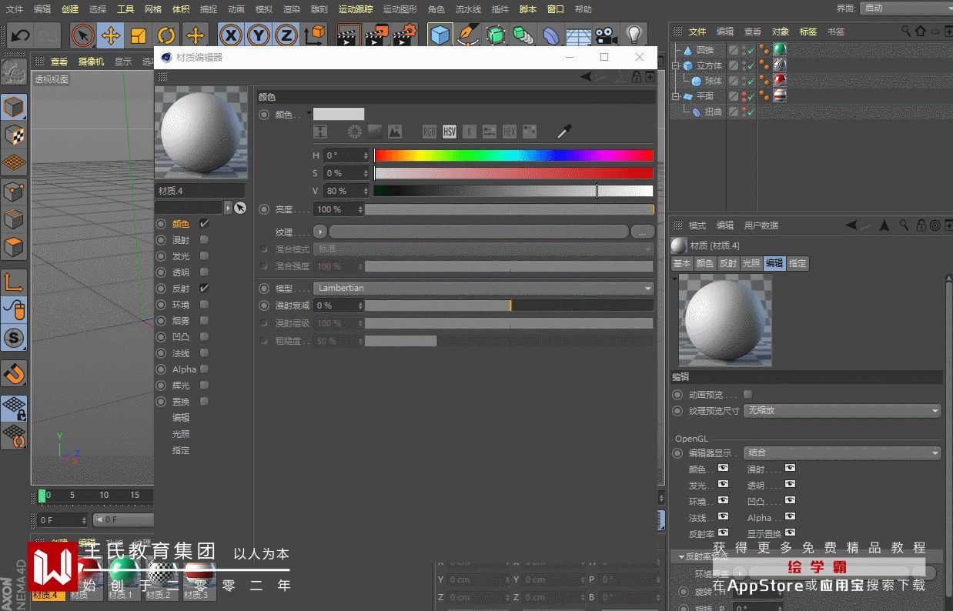Viewport: 953px width, 611px height.
Task: Uncheck the 反射 channel checkbox
Action: pyautogui.click(x=204, y=289)
